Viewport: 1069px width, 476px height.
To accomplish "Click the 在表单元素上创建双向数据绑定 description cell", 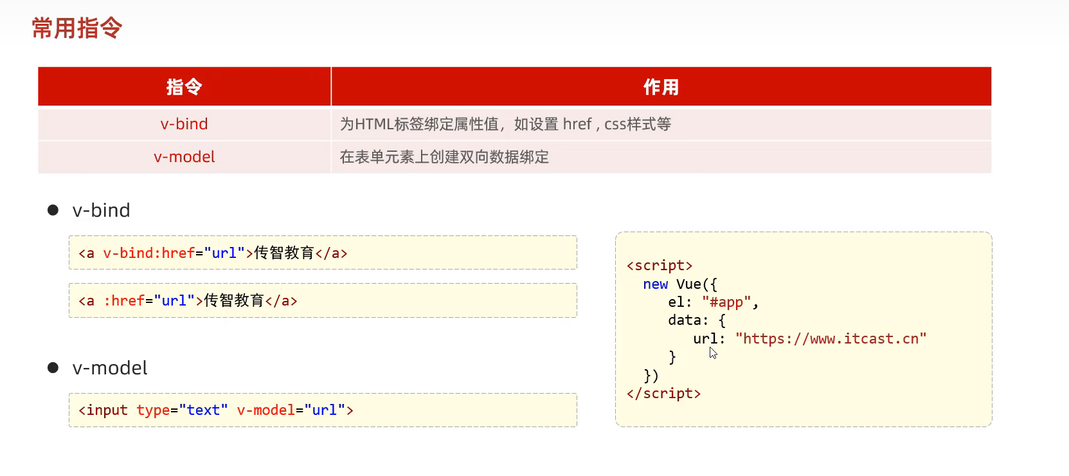I will click(444, 157).
